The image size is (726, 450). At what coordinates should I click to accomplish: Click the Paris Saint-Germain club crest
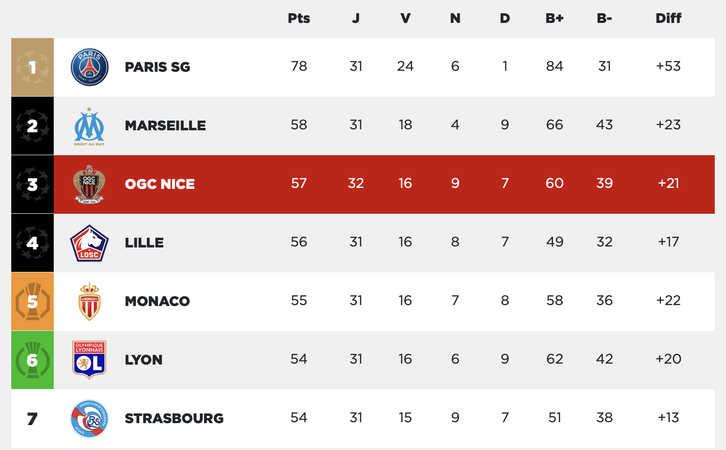(x=89, y=67)
